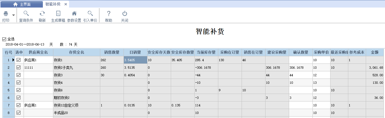Select the highlighted 3.5405 daily sales cell
The width and height of the screenshot is (385, 118).
pos(135,60)
